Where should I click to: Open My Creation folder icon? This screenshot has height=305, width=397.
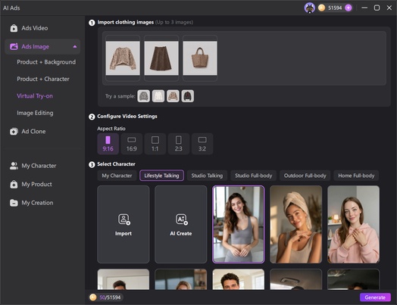point(14,203)
